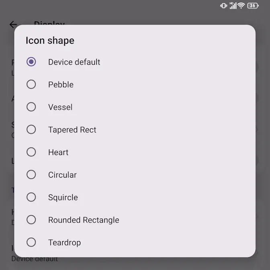270x270 pixels.
Task: Click the Teardrop text label
Action: [x=64, y=243]
